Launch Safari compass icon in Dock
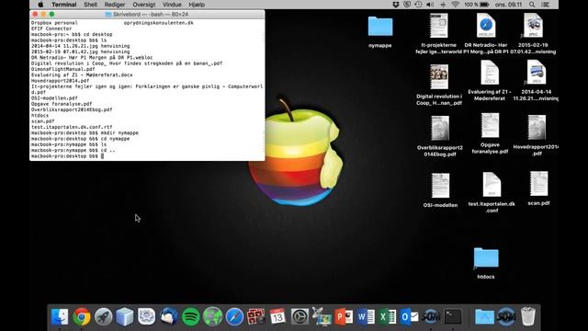 (x=234, y=316)
